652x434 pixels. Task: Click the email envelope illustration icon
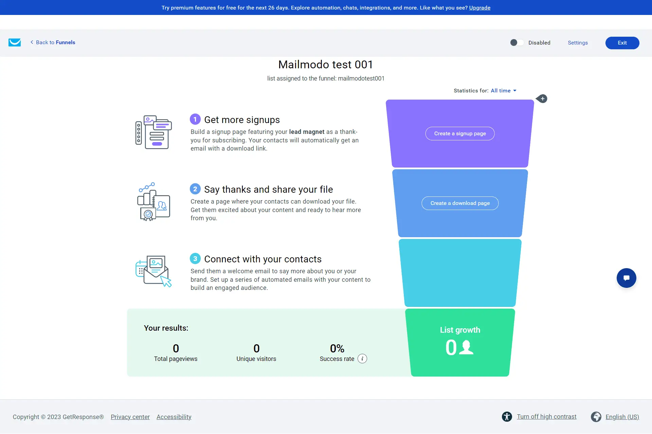(153, 271)
